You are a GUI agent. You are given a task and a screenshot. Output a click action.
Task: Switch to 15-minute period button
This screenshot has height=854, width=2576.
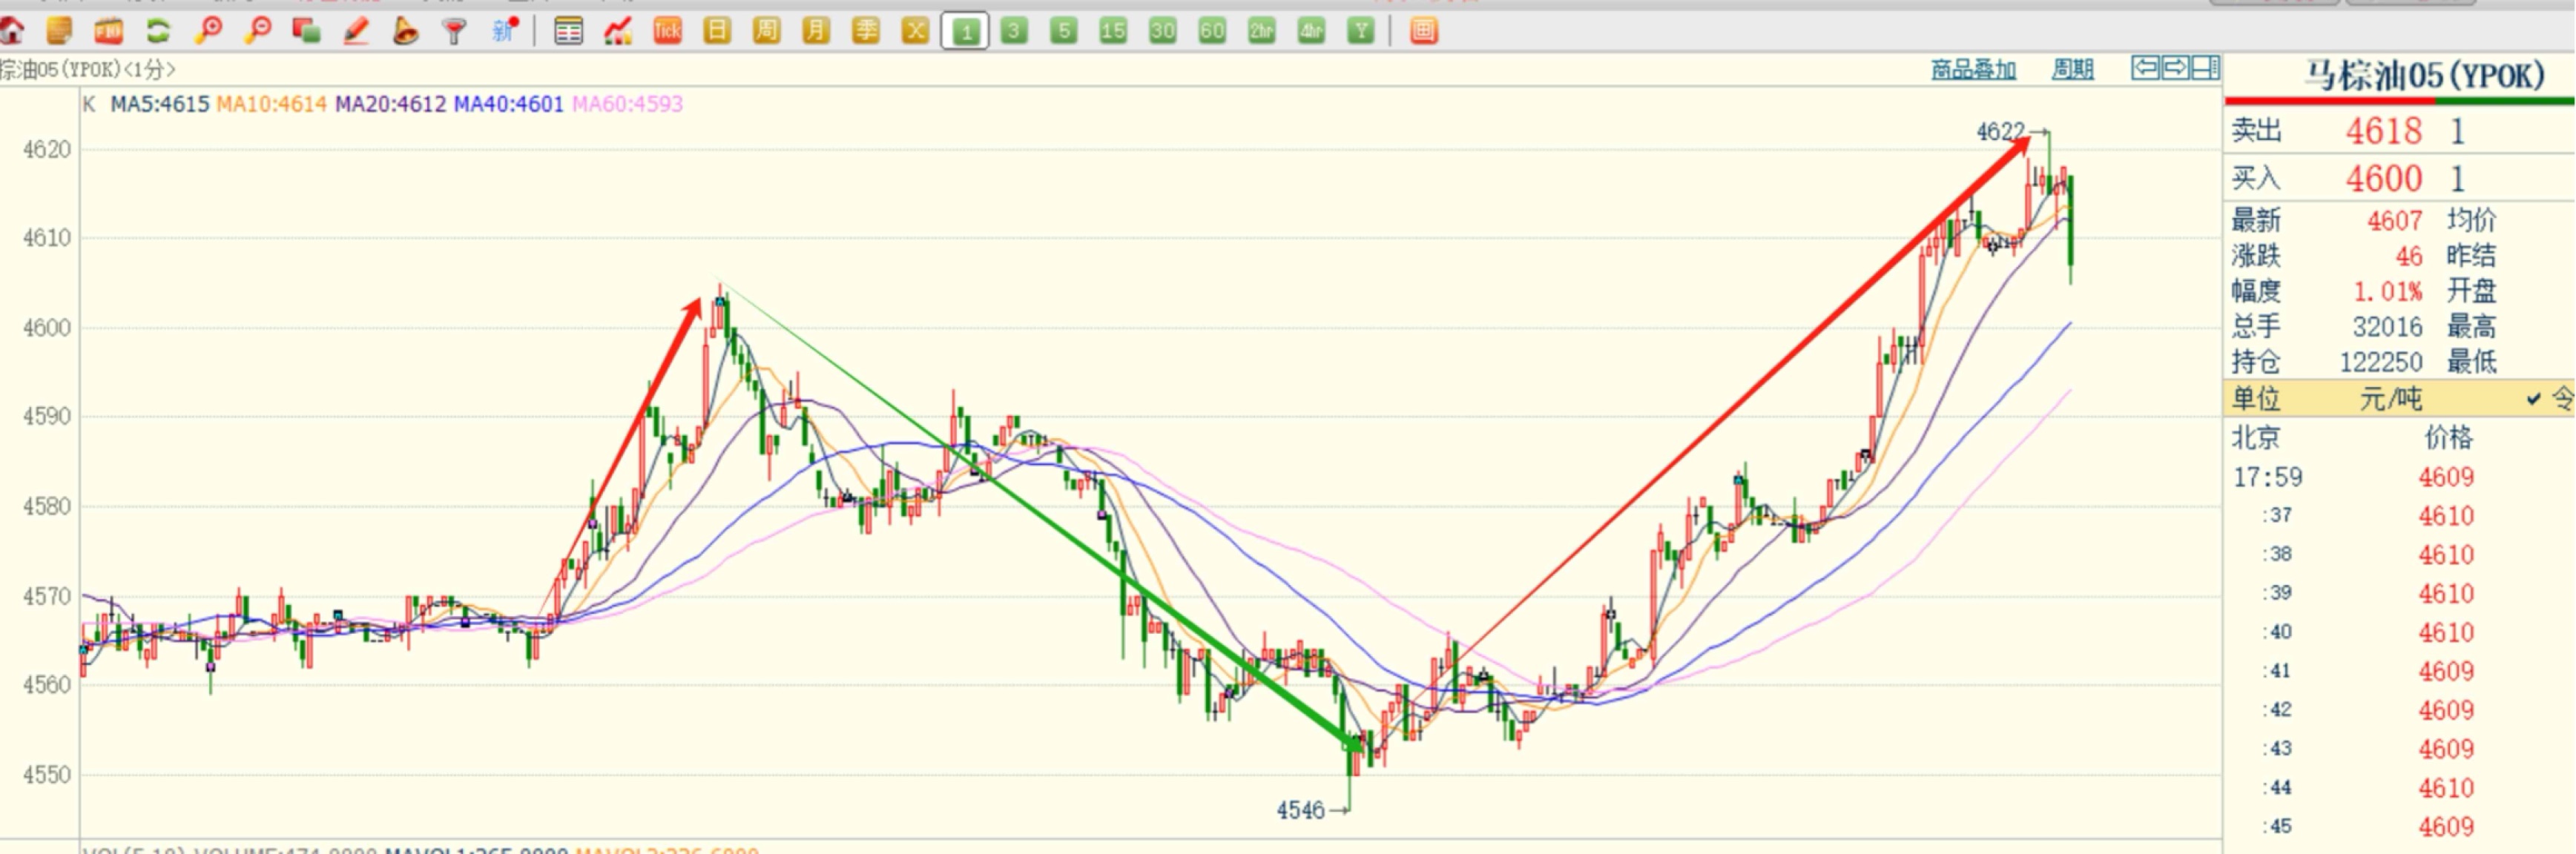point(1113,31)
